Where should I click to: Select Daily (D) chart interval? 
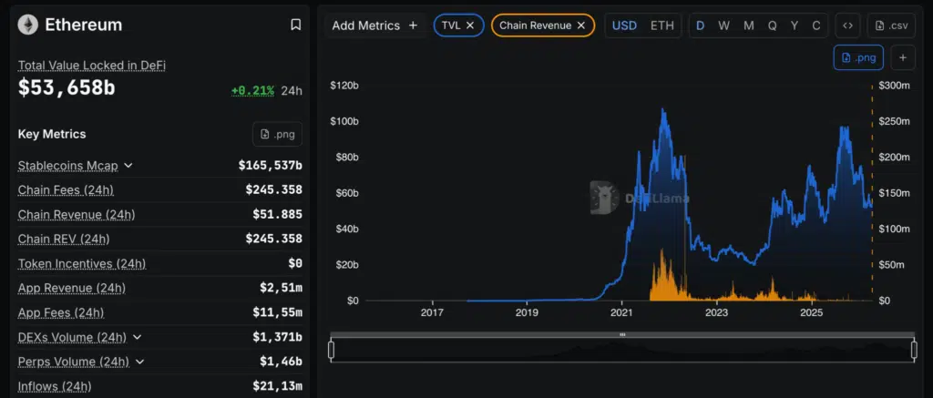pos(701,26)
